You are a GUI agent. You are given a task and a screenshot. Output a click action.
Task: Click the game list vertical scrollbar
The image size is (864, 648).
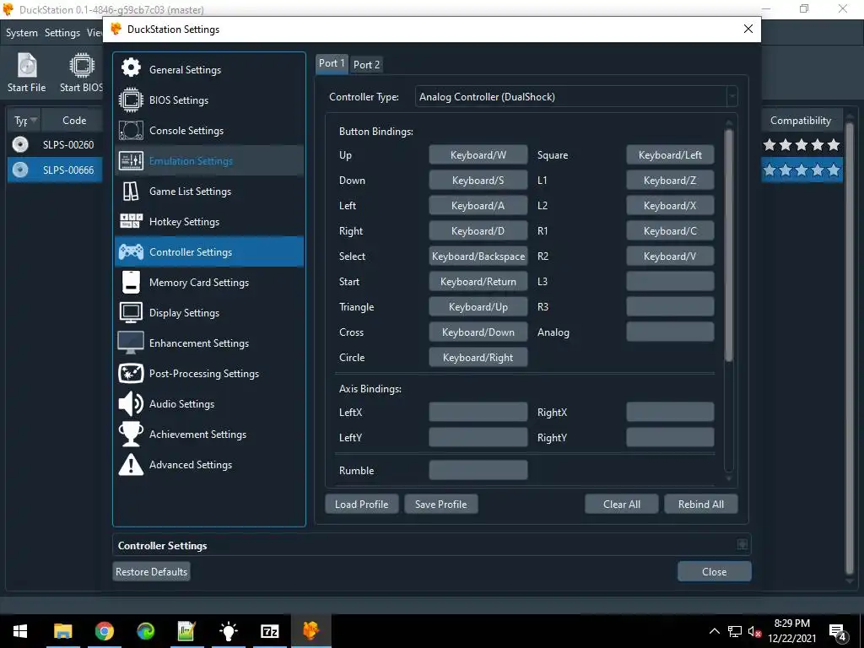coord(849,347)
